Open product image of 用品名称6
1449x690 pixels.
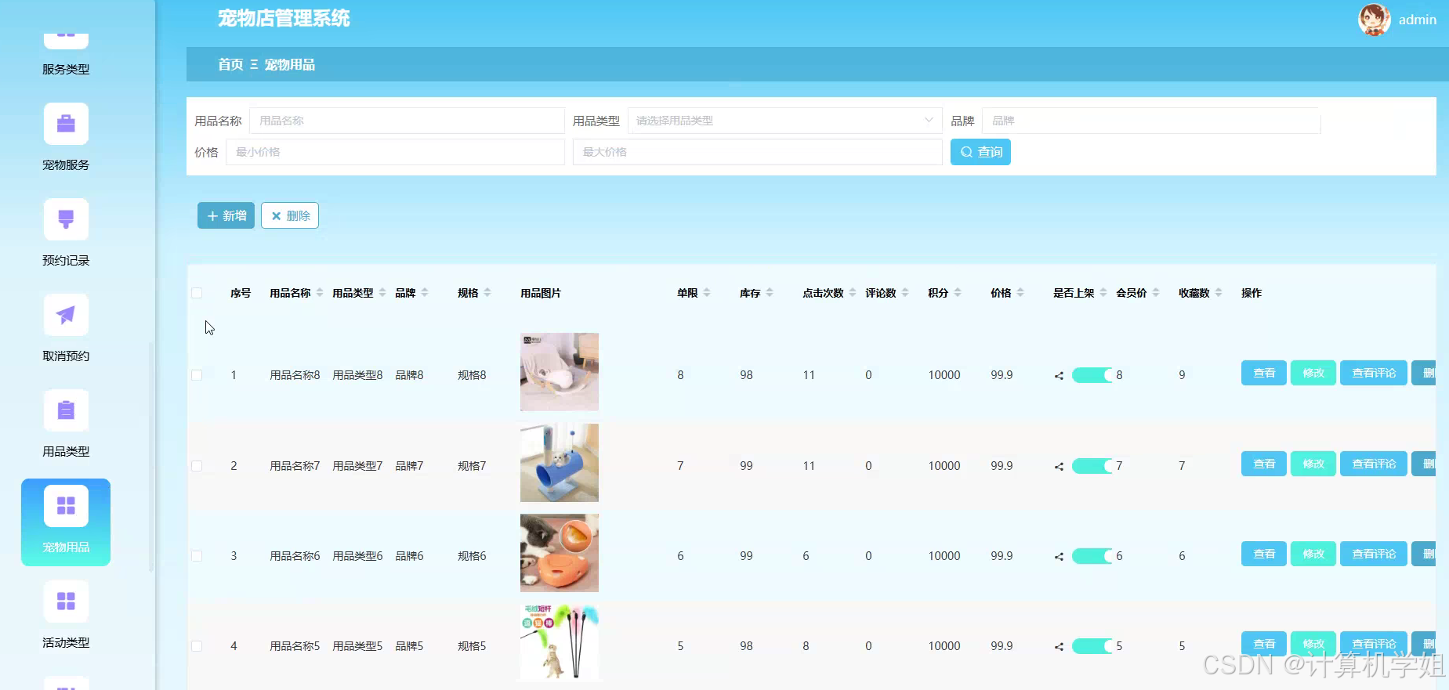pos(560,553)
